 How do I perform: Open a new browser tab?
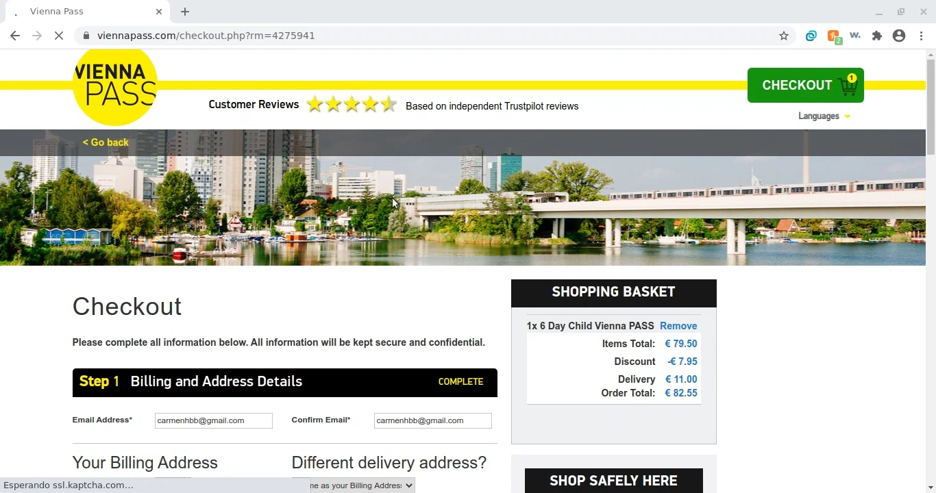click(x=185, y=12)
